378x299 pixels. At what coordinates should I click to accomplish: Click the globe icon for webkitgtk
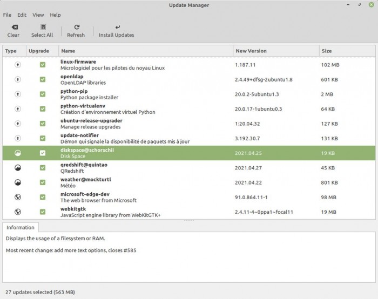[x=17, y=212]
